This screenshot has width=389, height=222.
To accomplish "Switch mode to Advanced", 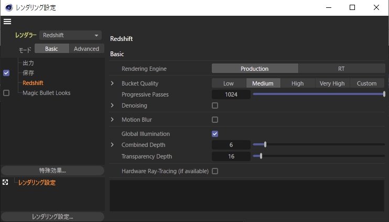I will 87,49.
